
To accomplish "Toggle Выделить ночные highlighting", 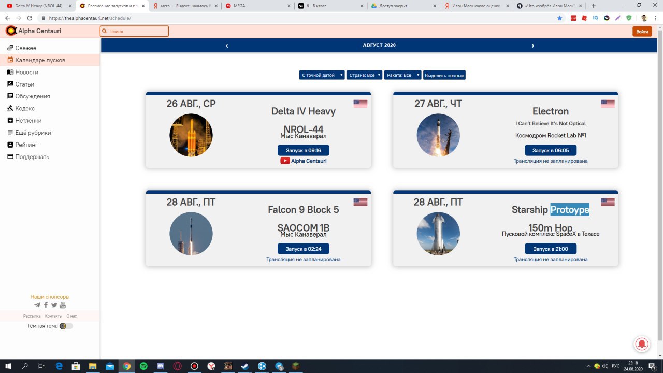I will tap(444, 75).
